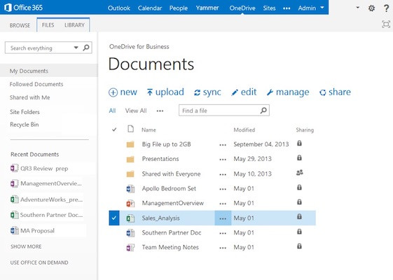393x280 pixels.
Task: Click the upload command
Action: [165, 92]
